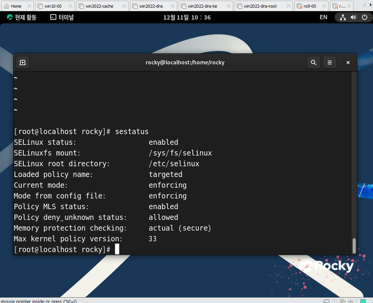Open the GNOME Activities overview
Screen dimensions: 373x303
click(22, 17)
